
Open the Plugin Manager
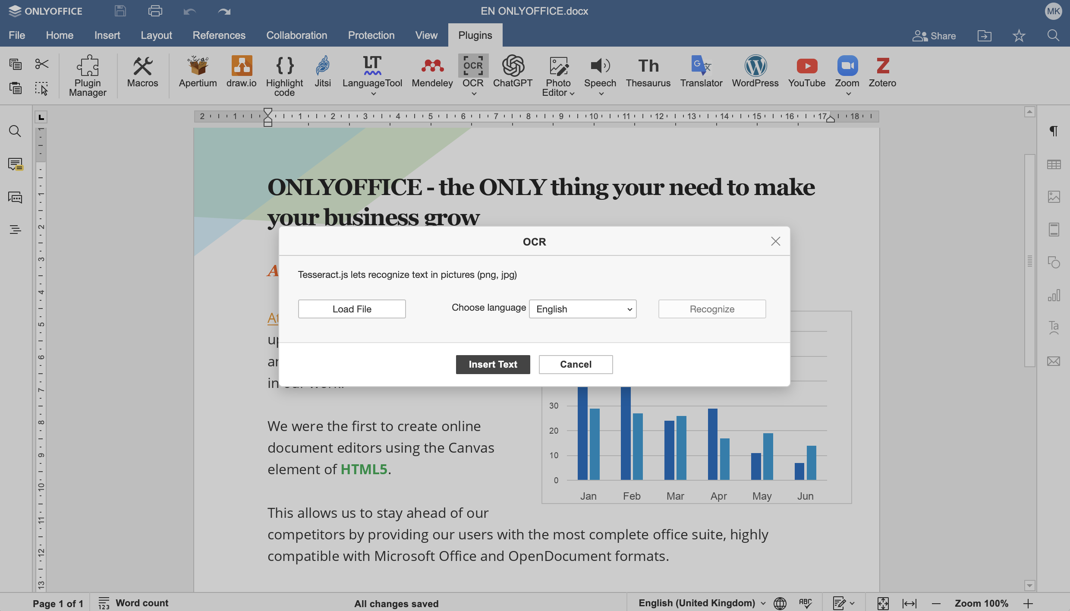click(x=88, y=76)
